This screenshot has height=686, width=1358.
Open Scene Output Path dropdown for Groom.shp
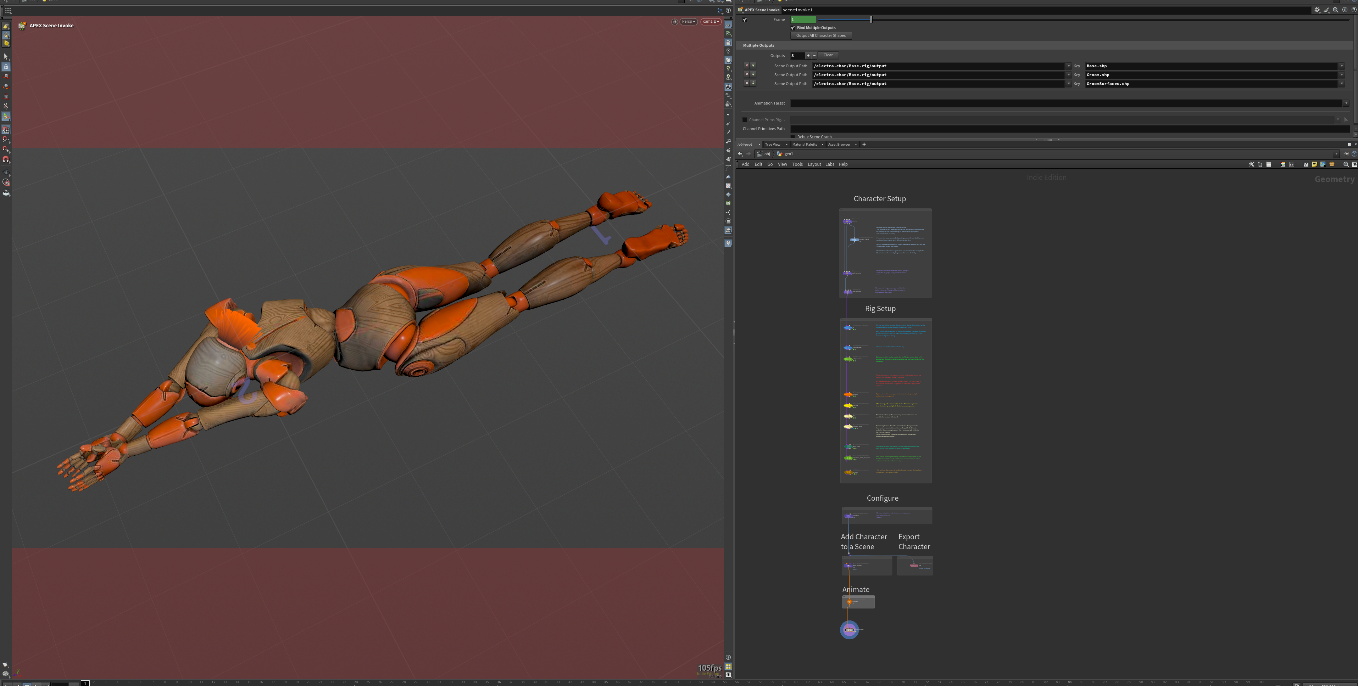click(1069, 75)
